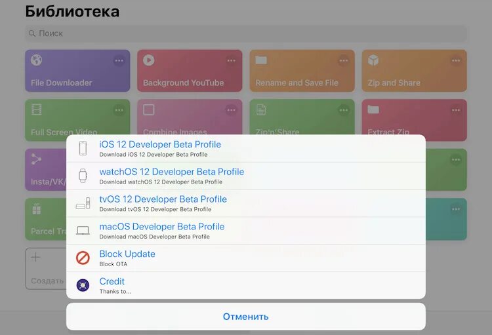The height and width of the screenshot is (335, 492).
Task: Click 'Block OTA' subtitle text
Action: click(x=113, y=264)
